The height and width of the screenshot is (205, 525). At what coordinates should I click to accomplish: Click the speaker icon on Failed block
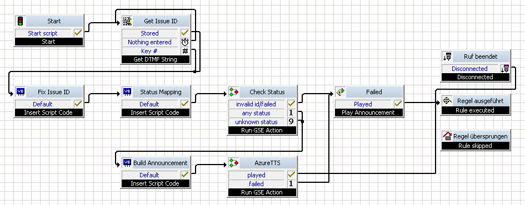(340, 92)
